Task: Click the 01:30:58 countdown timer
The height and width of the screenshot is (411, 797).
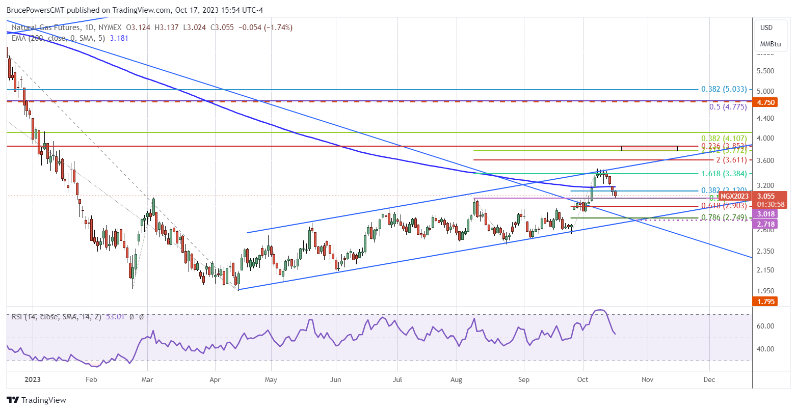Action: coord(770,204)
